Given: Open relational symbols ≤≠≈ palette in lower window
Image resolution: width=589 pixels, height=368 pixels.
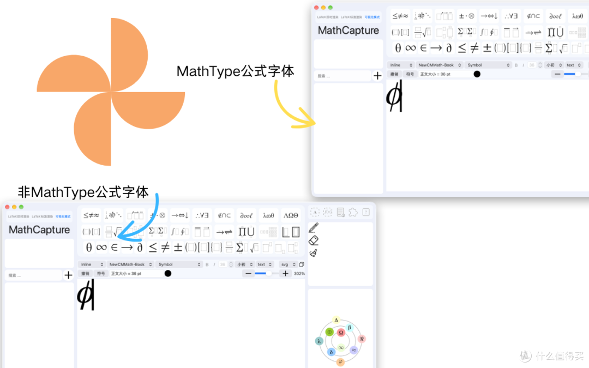Looking at the screenshot, I should pyautogui.click(x=91, y=215).
